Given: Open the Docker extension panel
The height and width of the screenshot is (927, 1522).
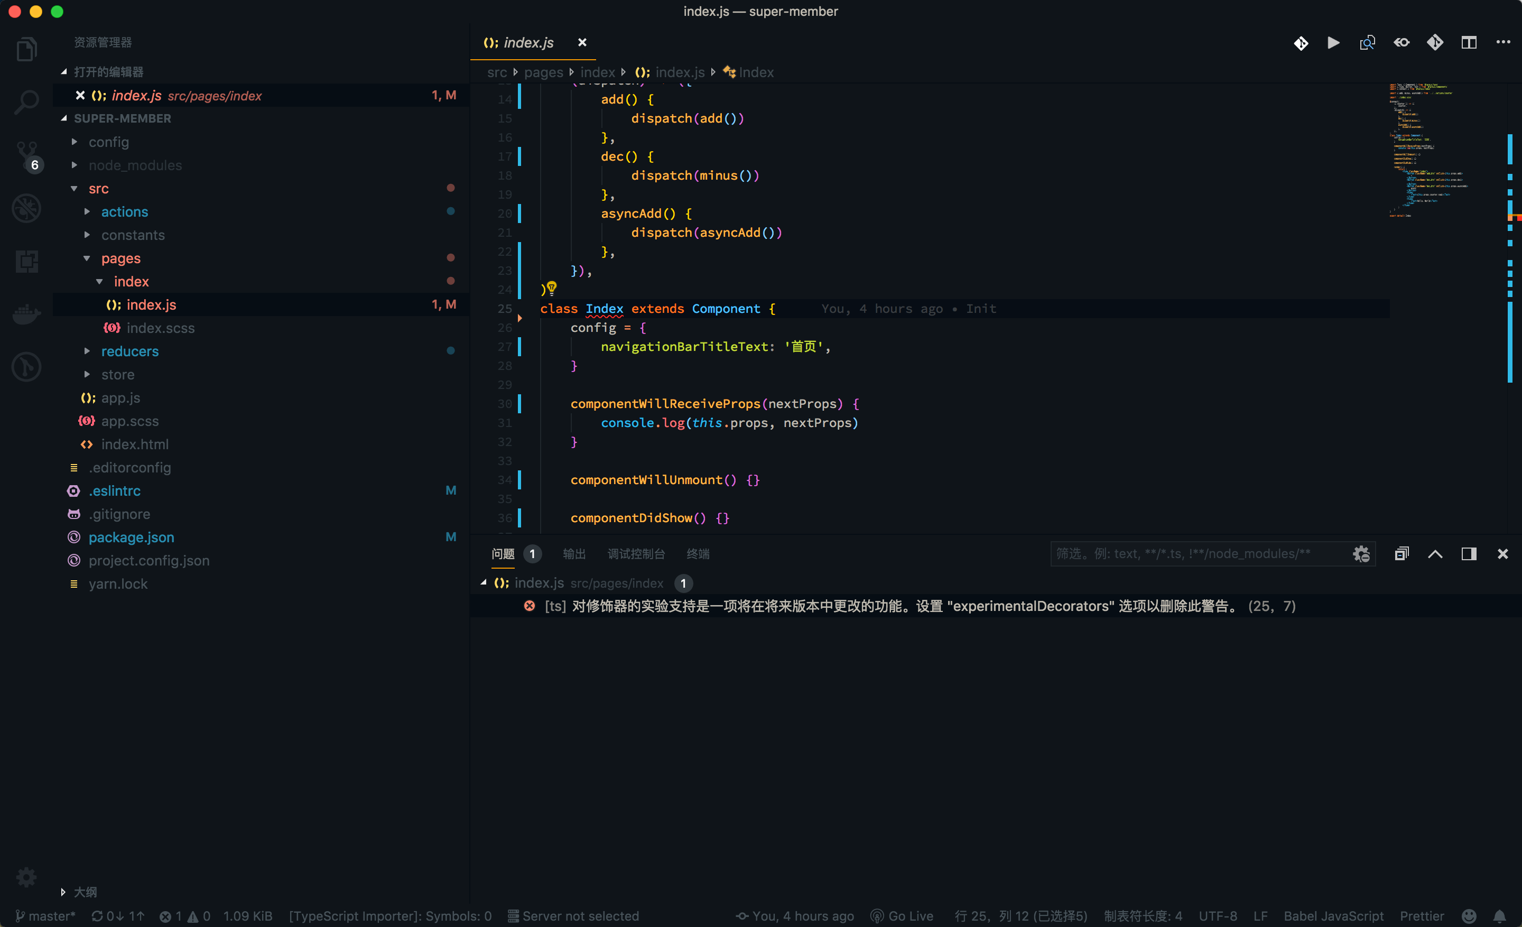Looking at the screenshot, I should point(26,314).
